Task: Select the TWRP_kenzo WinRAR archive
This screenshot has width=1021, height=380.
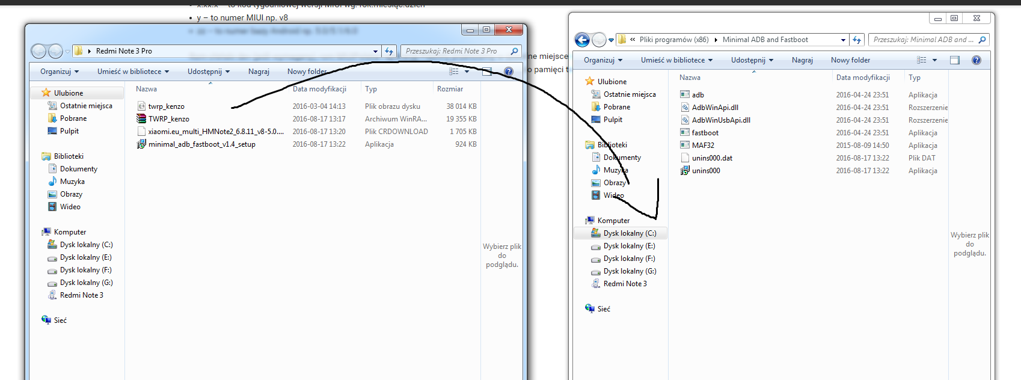Action: [x=168, y=119]
